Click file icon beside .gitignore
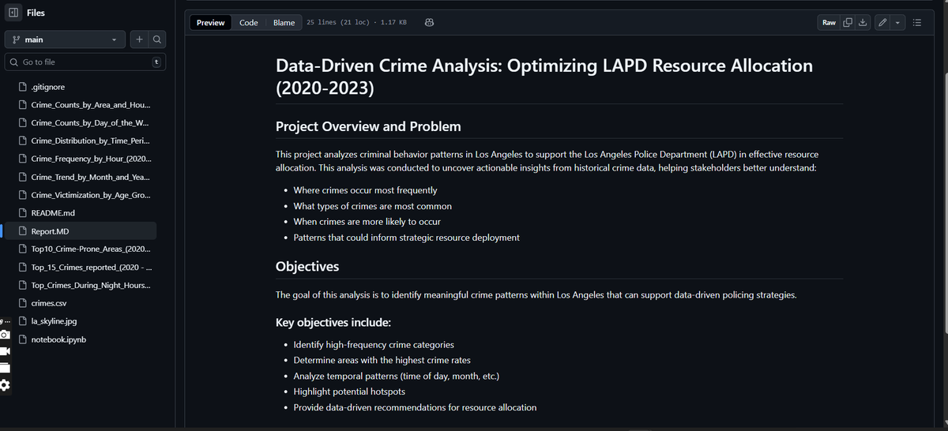The width and height of the screenshot is (948, 431). (23, 86)
